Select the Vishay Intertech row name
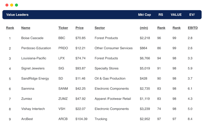204x122 pixels. tap(33, 109)
